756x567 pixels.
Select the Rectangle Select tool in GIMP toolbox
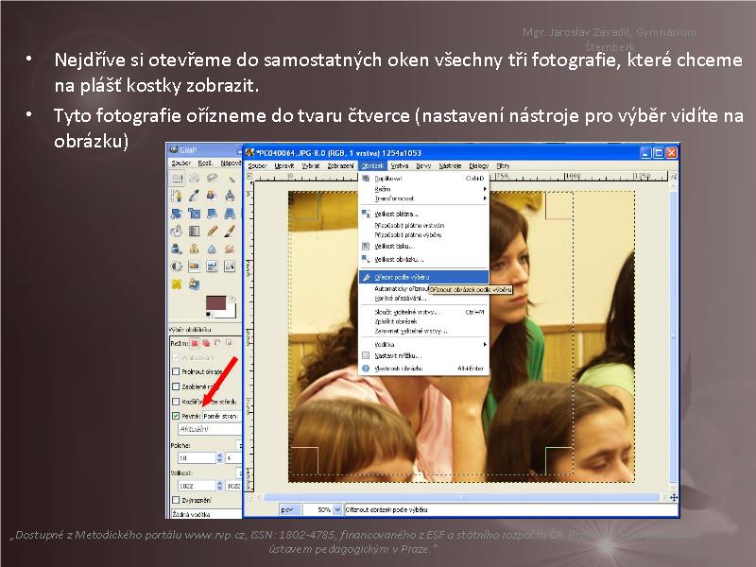[x=177, y=178]
